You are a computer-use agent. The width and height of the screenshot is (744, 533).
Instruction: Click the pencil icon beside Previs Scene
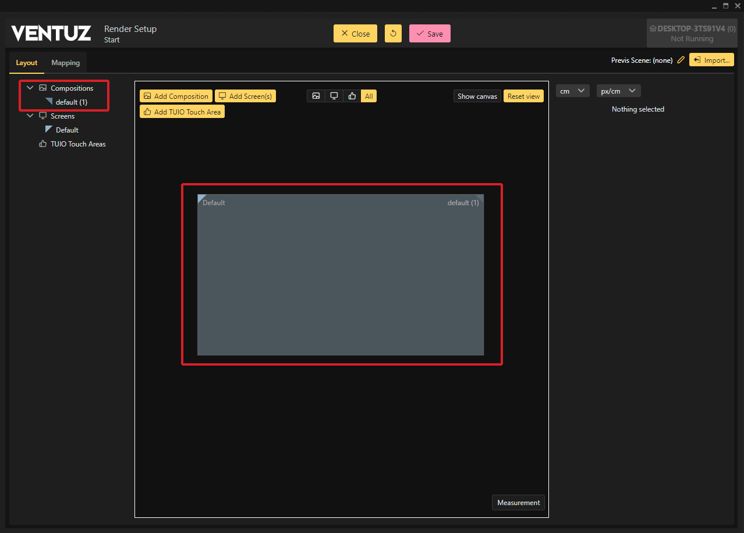pyautogui.click(x=681, y=60)
